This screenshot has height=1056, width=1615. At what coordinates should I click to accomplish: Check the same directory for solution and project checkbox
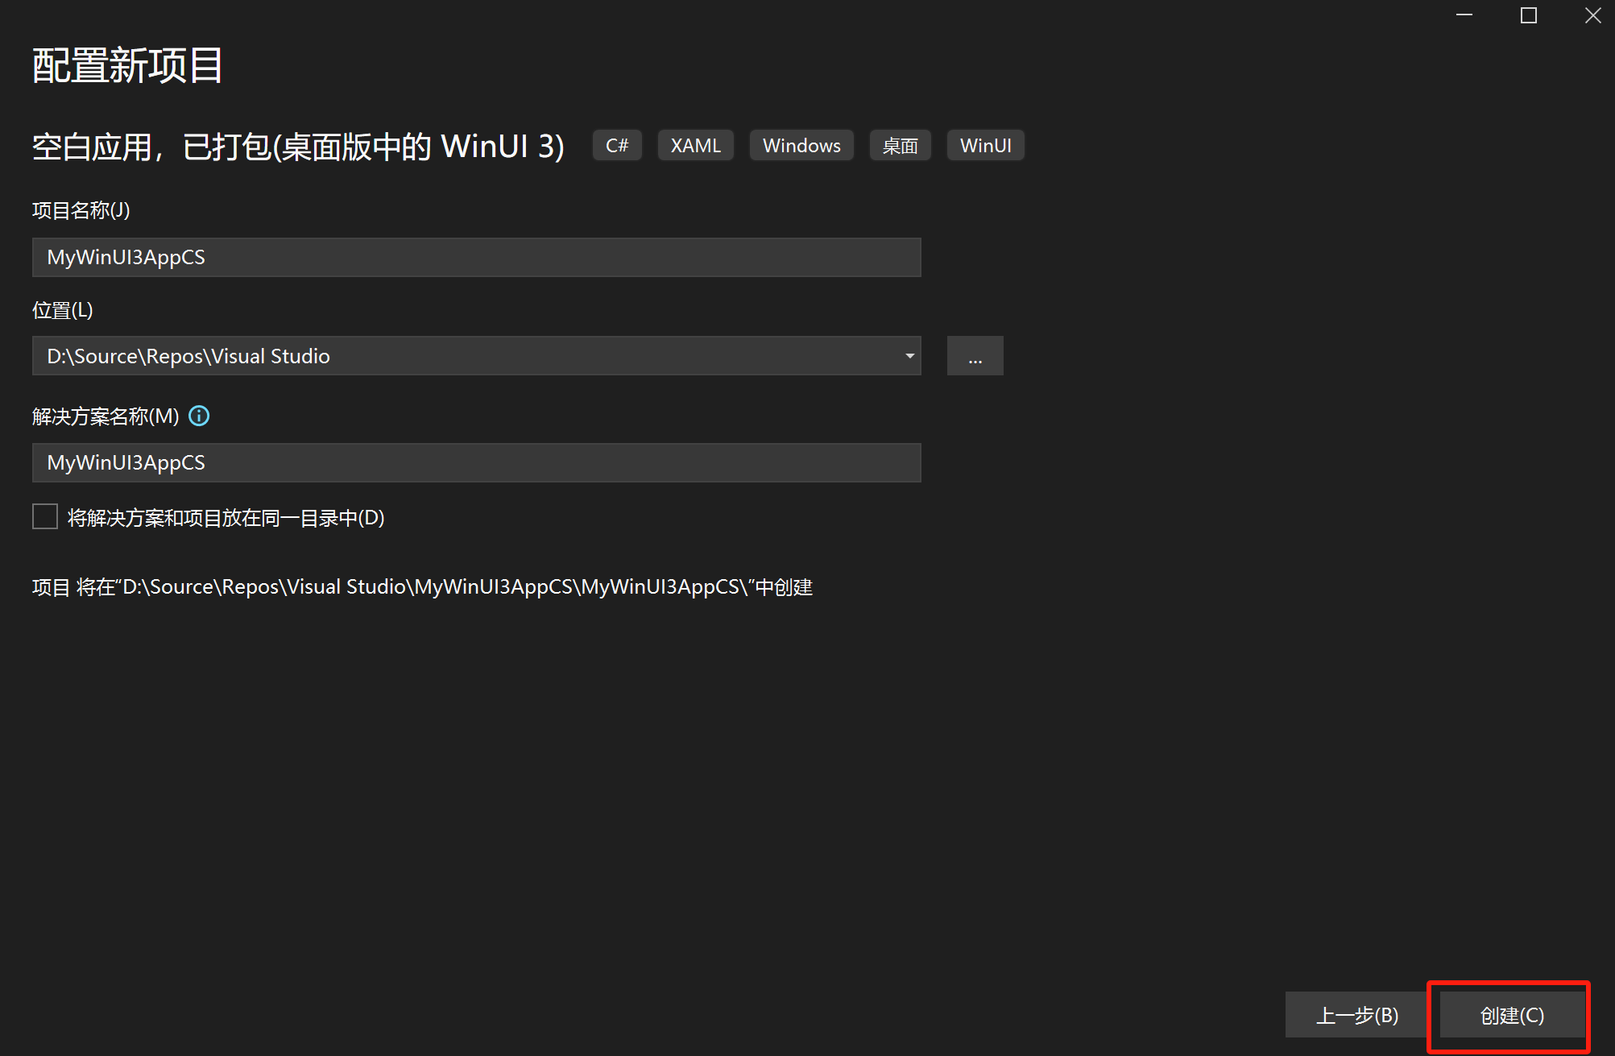tap(45, 516)
